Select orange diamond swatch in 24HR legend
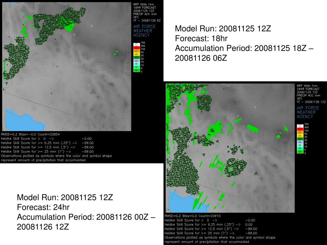Image resolution: width=327 pixels, height=245 pixels. coord(300,132)
